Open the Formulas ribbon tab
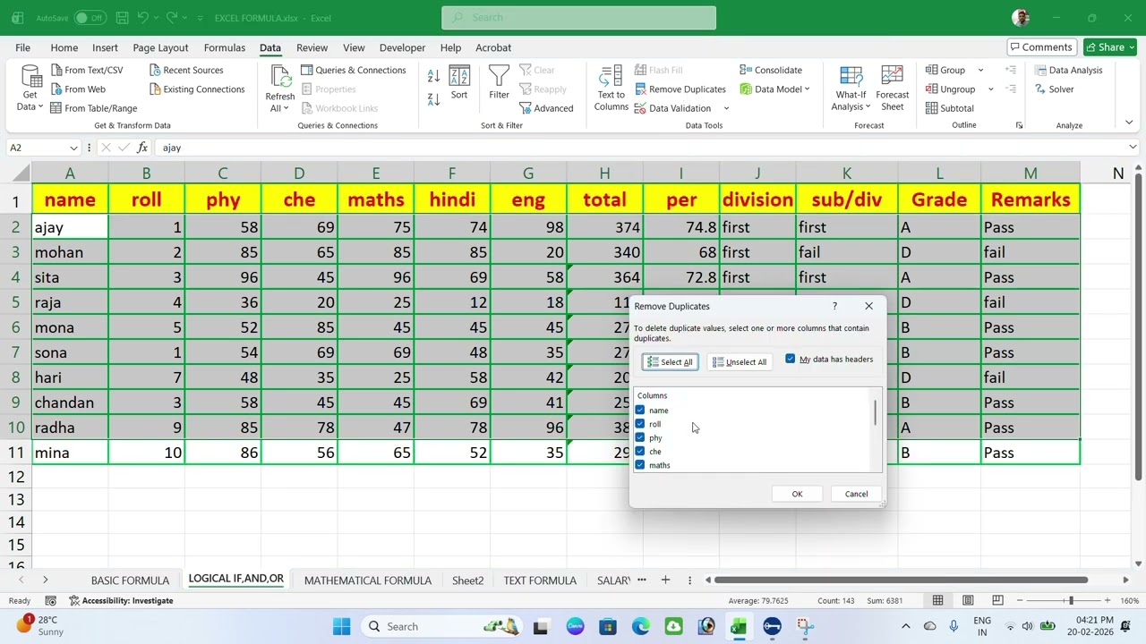The height and width of the screenshot is (644, 1146). [224, 47]
